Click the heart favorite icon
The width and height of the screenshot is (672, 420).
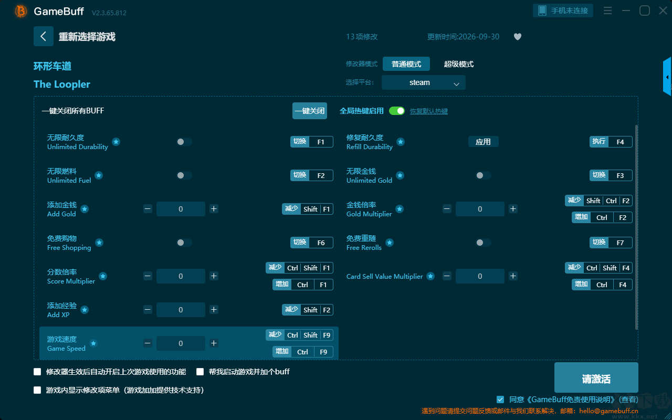pyautogui.click(x=518, y=37)
